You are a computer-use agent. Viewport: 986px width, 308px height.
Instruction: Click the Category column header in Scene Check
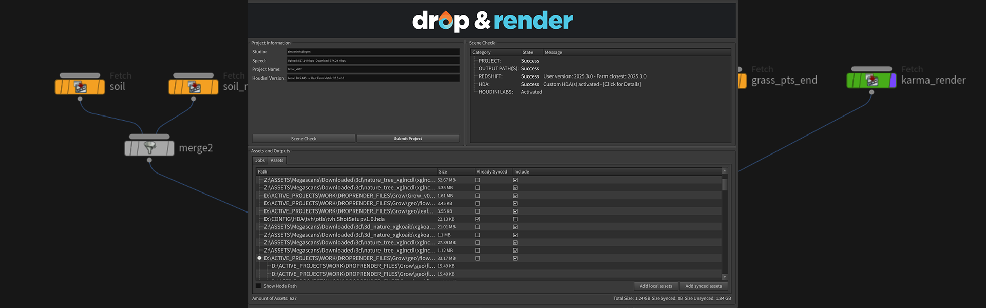[496, 52]
